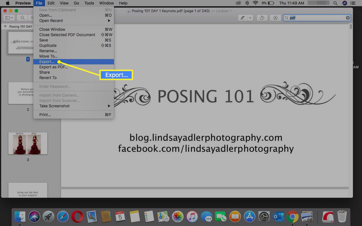362x226 pixels.
Task: Launch FaceTime from the Dock
Action: pyautogui.click(x=221, y=217)
